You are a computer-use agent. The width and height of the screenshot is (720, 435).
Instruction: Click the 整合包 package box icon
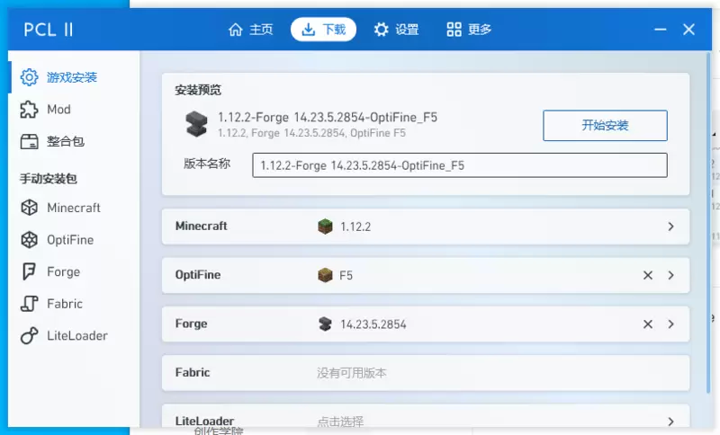(x=29, y=142)
